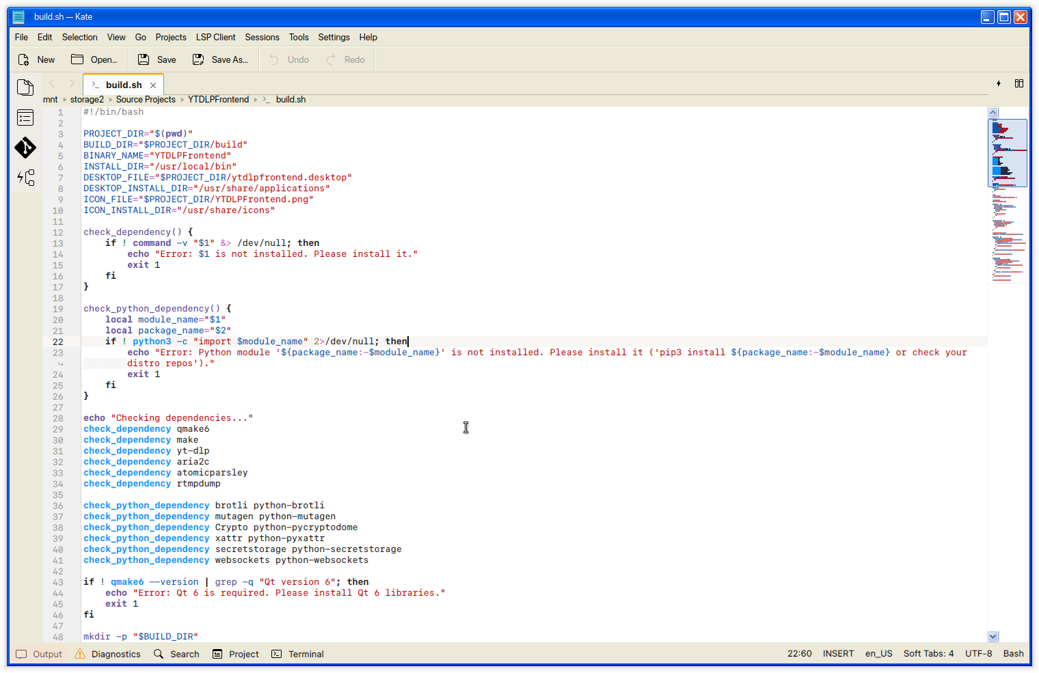Image resolution: width=1039 pixels, height=673 pixels.
Task: Open the Bash syntax mode menu
Action: [x=1014, y=654]
